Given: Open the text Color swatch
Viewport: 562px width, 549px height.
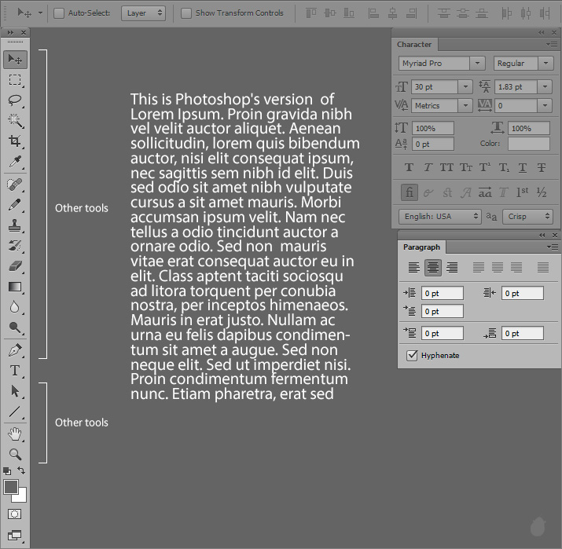Looking at the screenshot, I should tap(528, 144).
